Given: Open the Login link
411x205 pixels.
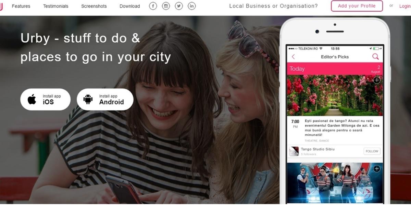Looking at the screenshot, I should click(405, 6).
